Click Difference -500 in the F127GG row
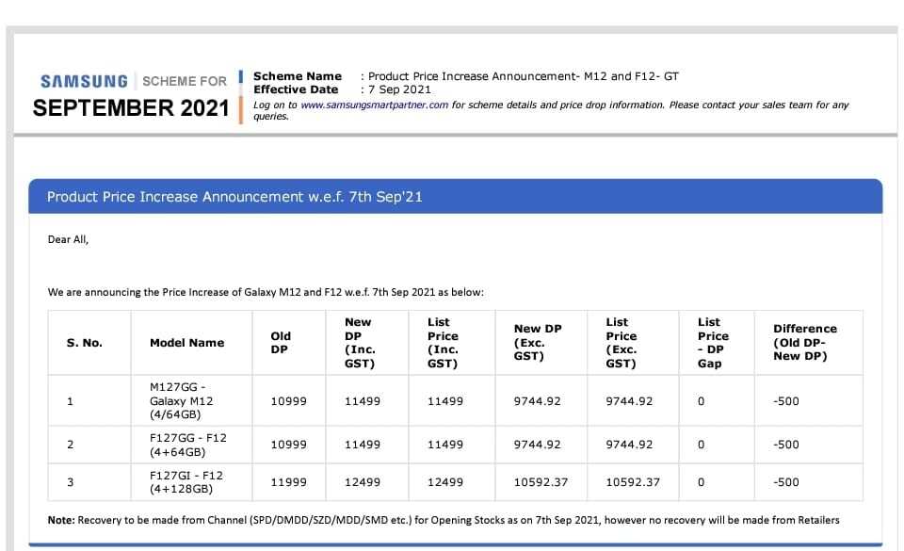 click(x=786, y=445)
